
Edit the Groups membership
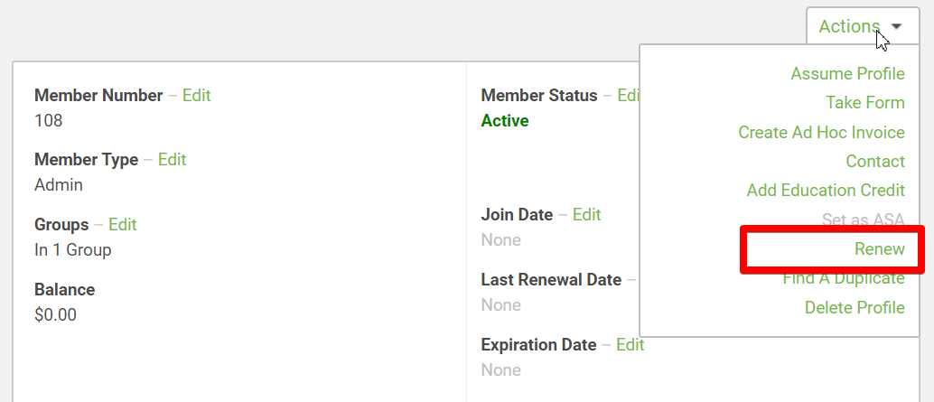pyautogui.click(x=123, y=225)
